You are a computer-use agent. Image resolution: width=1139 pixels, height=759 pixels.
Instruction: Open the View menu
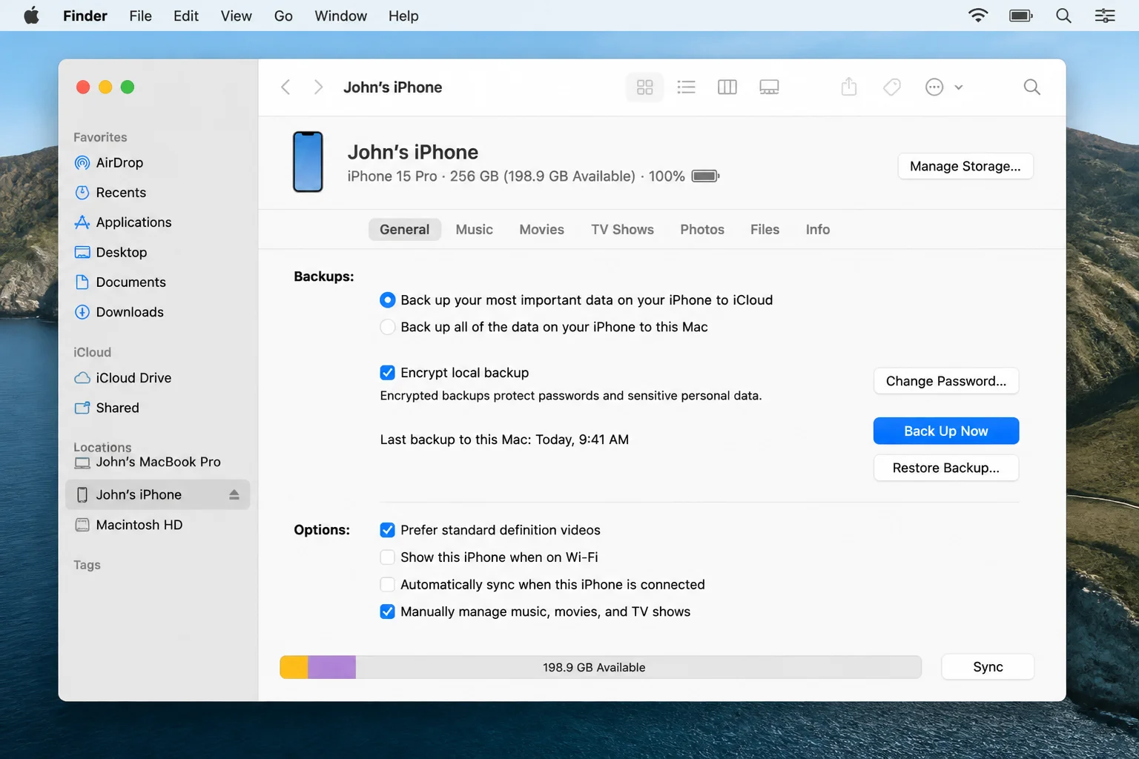pyautogui.click(x=236, y=16)
